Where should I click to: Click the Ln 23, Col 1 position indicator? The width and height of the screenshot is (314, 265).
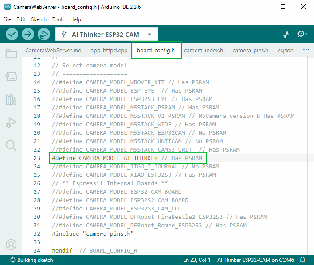point(197,260)
